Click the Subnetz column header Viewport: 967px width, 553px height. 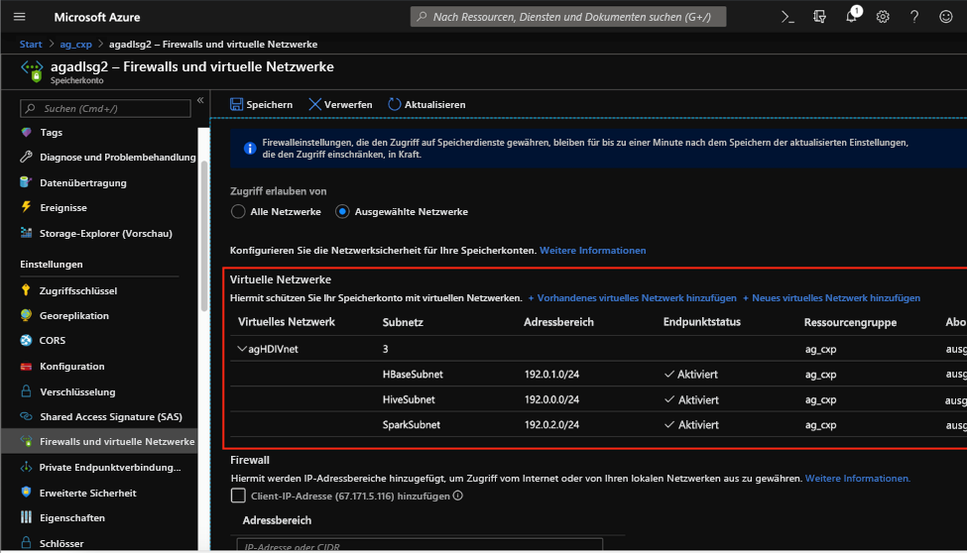tap(403, 322)
